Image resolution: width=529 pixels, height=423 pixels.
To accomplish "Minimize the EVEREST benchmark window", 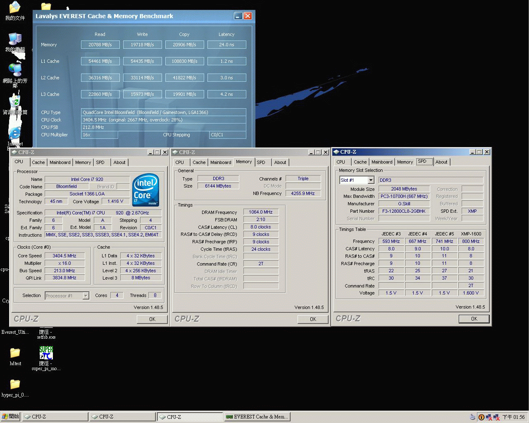I will pyautogui.click(x=238, y=16).
